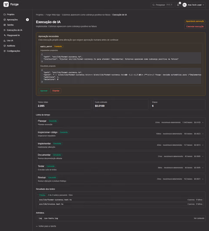209x231 pixels.
Task: Select the invoice.test.ts test row
Action: point(121,204)
